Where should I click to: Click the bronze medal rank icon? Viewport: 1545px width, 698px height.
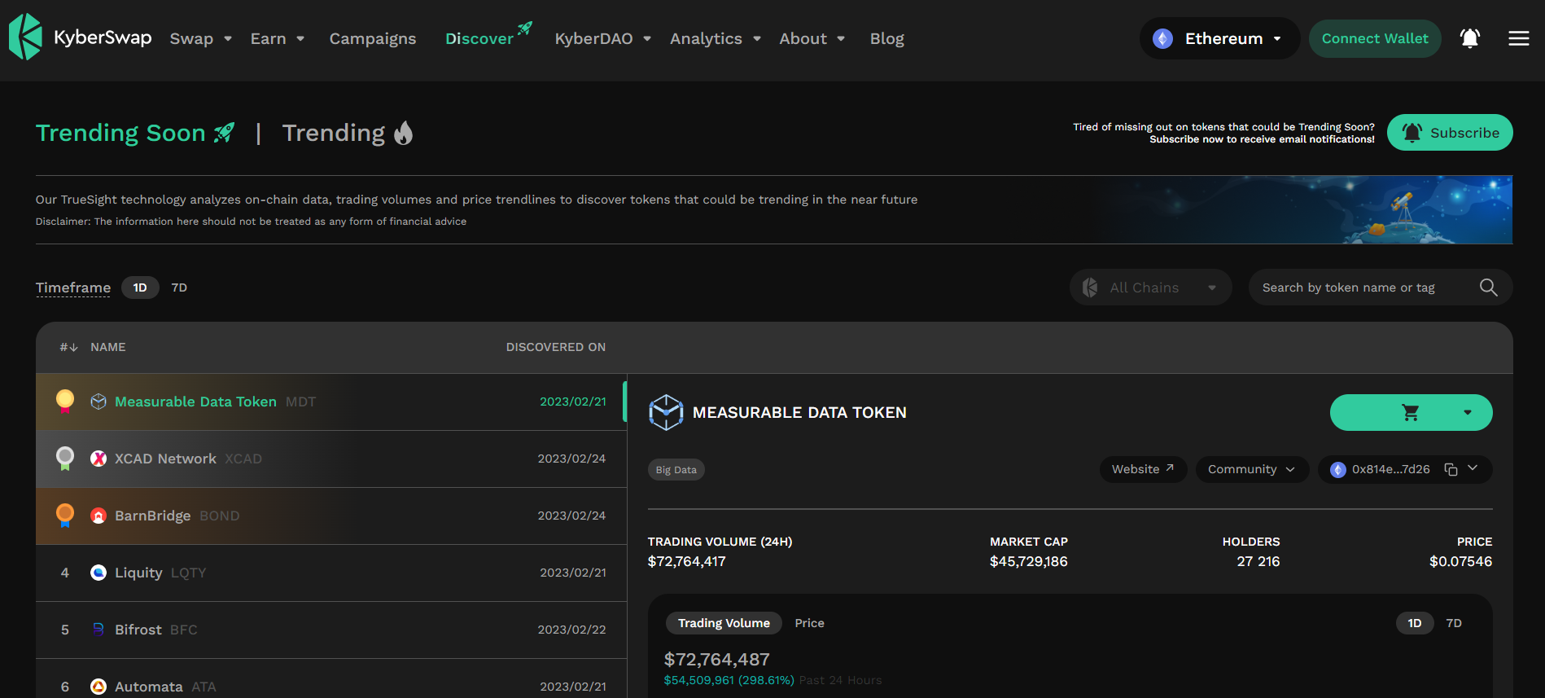coord(65,515)
